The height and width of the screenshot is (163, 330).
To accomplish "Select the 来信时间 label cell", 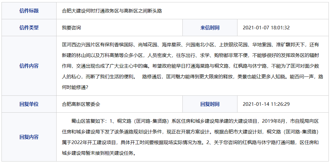I will click(x=210, y=28).
